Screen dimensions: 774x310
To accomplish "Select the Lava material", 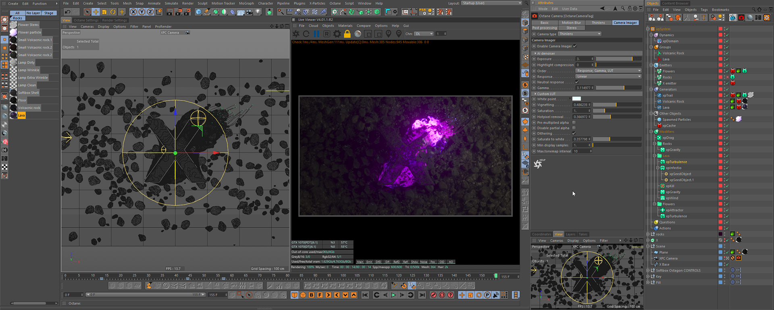I will click(x=21, y=116).
